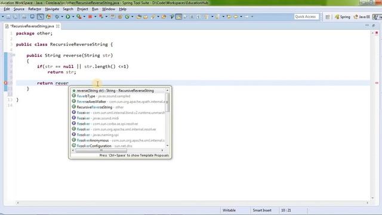Click the Debug gear icon

click(57, 17)
